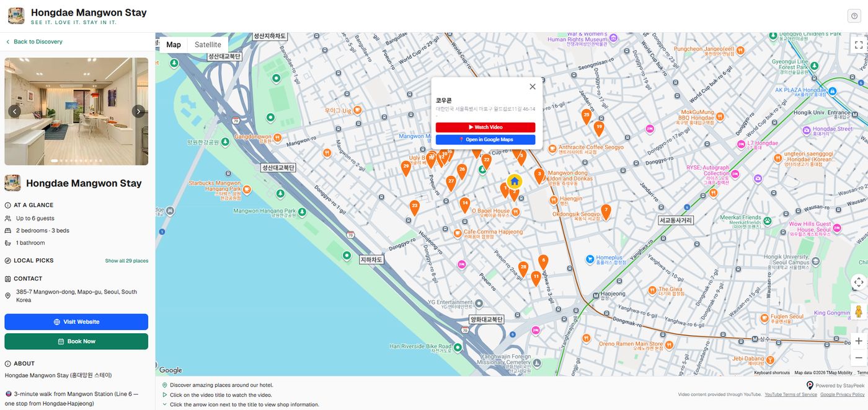
Task: Click the Visit Website button
Action: point(76,322)
